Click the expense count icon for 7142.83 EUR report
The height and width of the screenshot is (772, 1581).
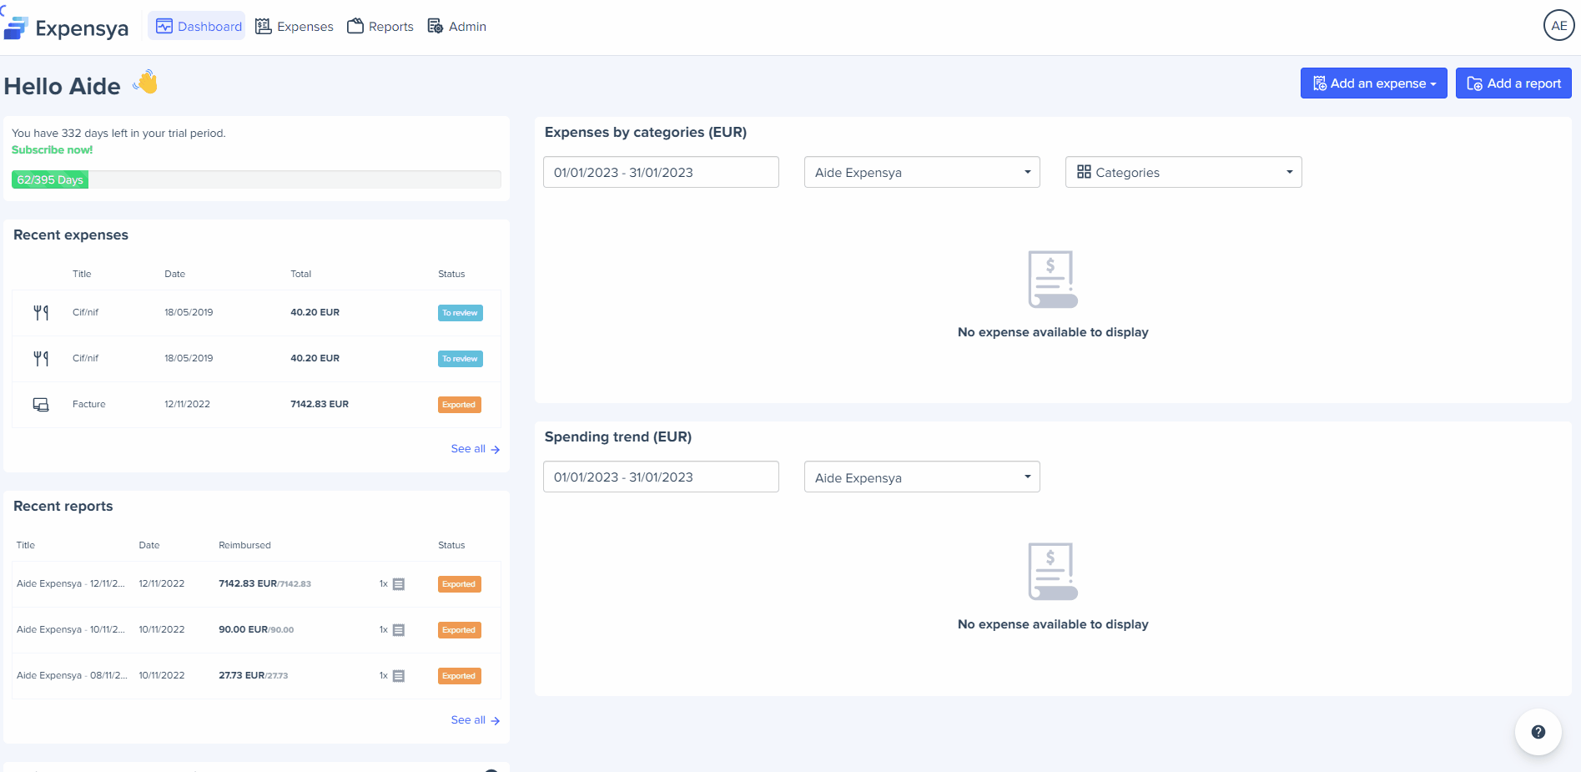point(398,584)
